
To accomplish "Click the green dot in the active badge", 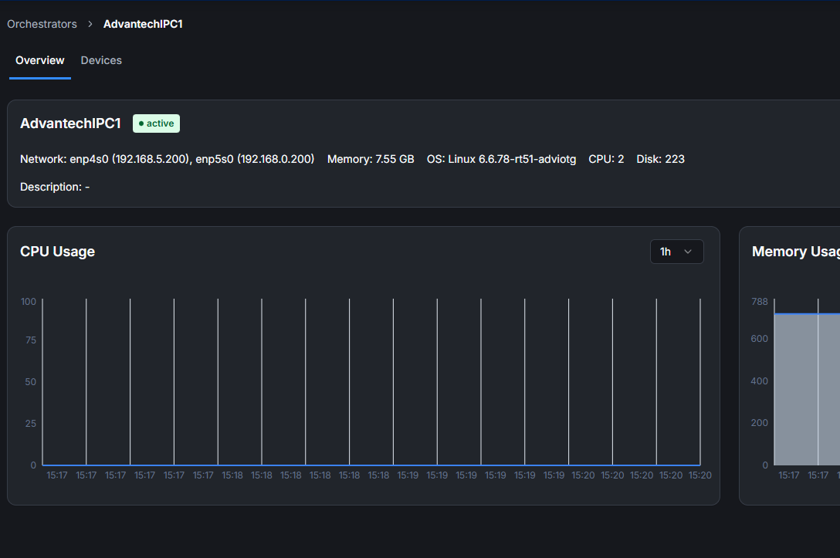I will [141, 123].
